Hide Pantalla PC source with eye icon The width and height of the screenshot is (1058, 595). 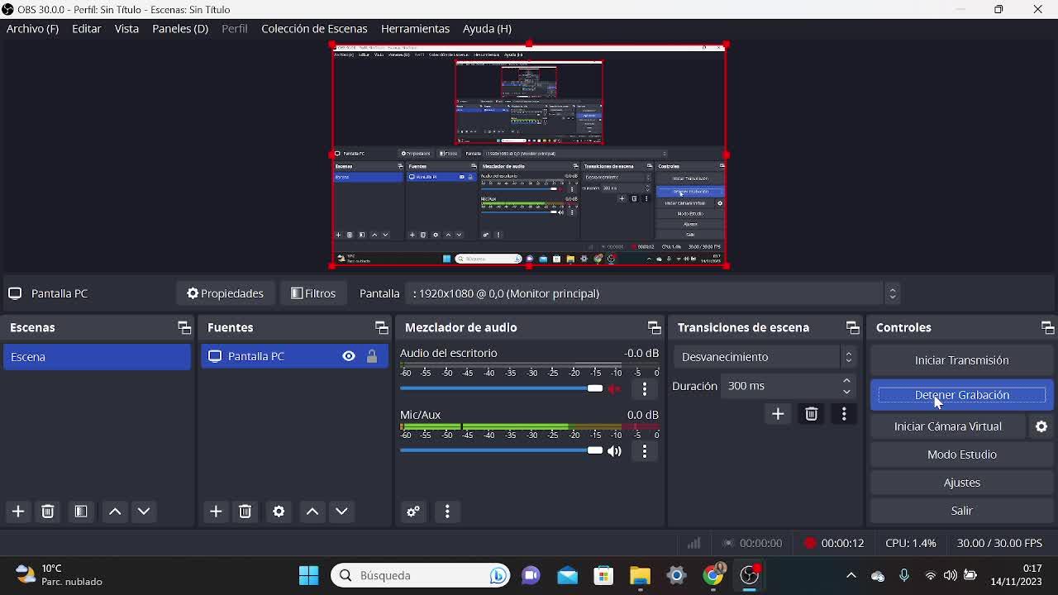click(x=349, y=356)
